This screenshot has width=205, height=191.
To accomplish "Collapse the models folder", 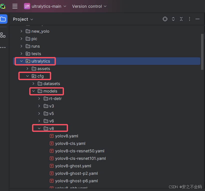I will click(33, 91).
